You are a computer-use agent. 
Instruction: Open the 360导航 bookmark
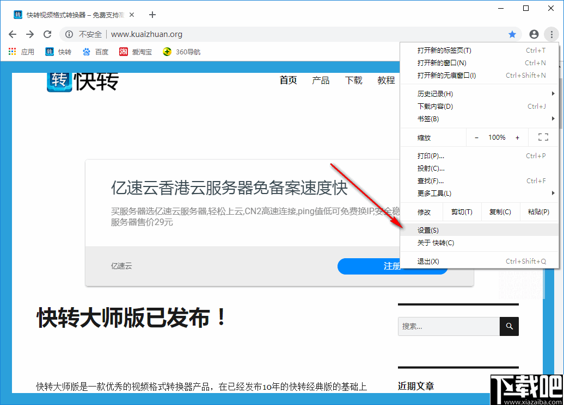[x=181, y=52]
